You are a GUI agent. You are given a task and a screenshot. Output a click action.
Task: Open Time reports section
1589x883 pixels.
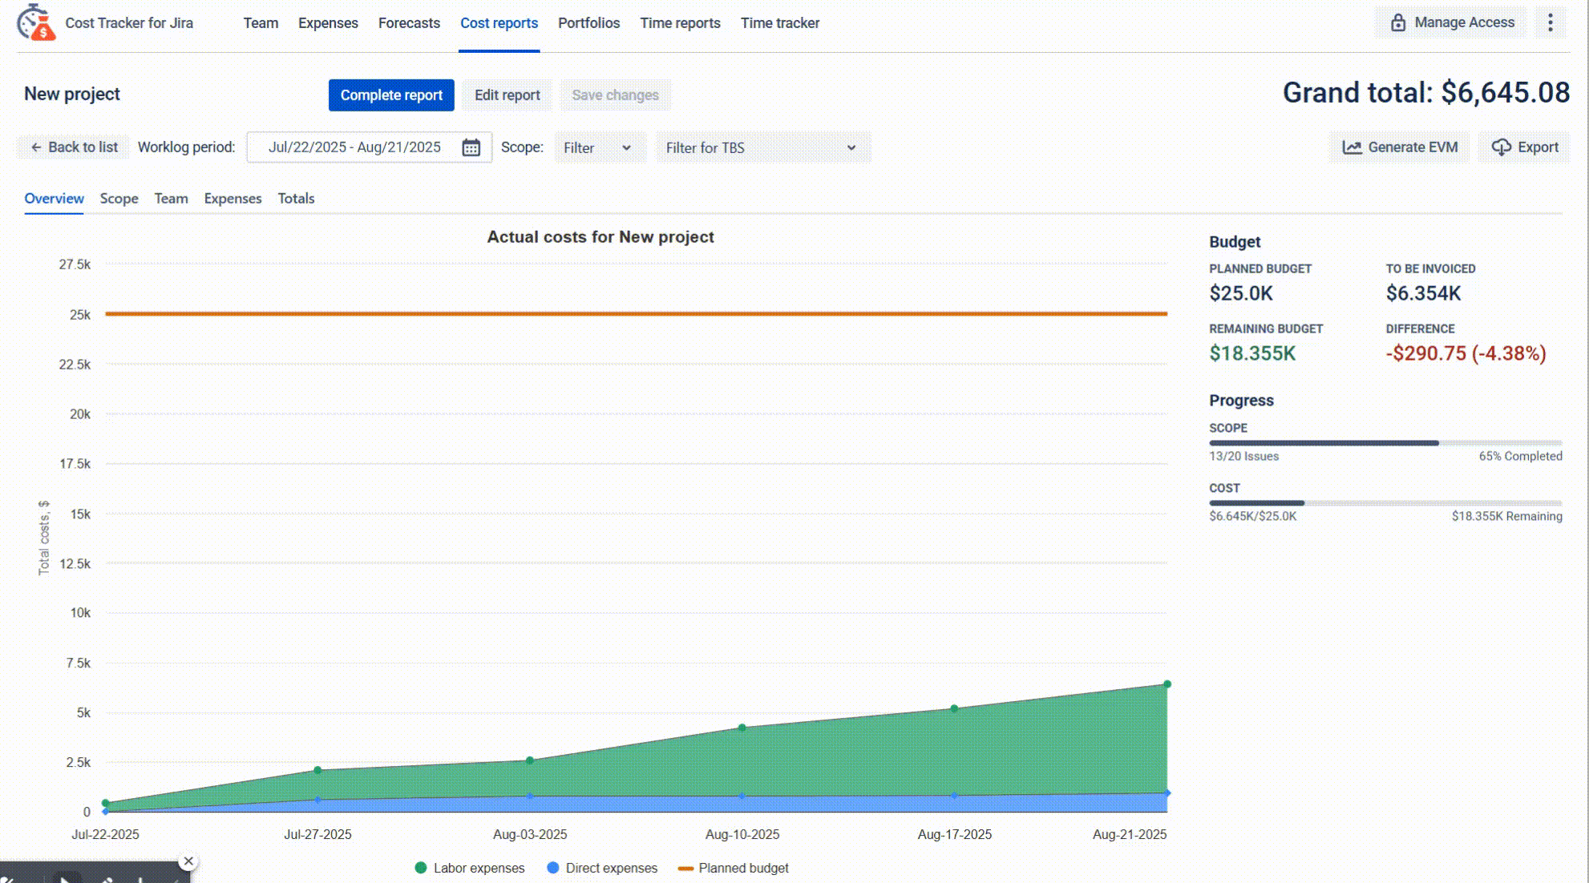680,23
